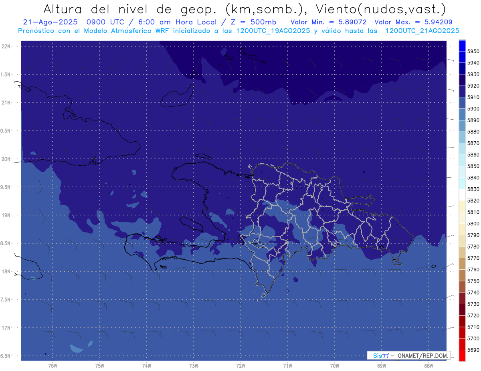
Task: Click the pale band between 5800 and 5810
Action: coord(462,218)
